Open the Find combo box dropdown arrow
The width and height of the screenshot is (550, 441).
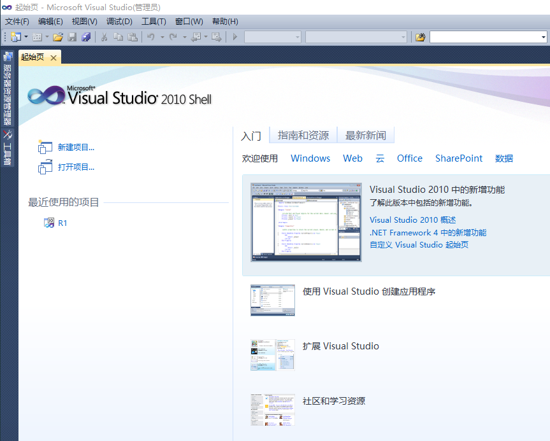pos(544,37)
